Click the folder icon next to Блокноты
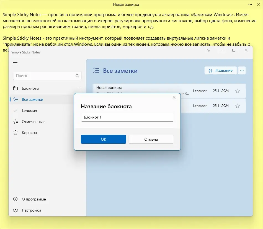This screenshot has width=263, height=229. 16,88
